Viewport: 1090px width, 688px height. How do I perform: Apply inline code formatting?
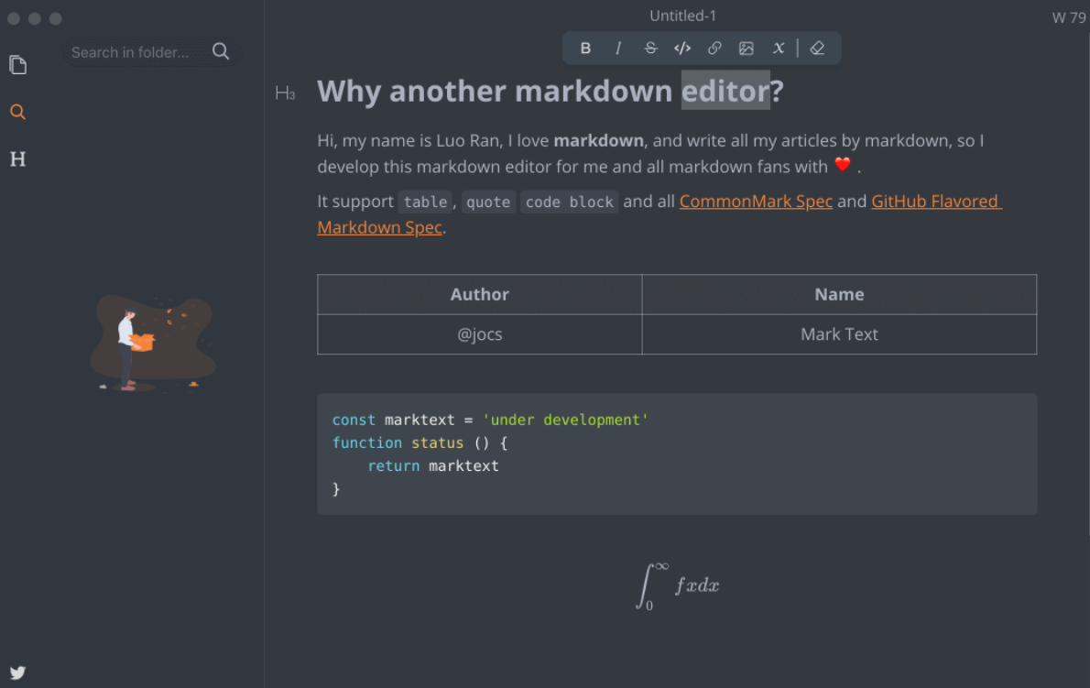point(682,48)
